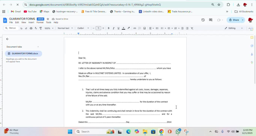
Task: Open Google Maps in side panel
Action: point(252,63)
